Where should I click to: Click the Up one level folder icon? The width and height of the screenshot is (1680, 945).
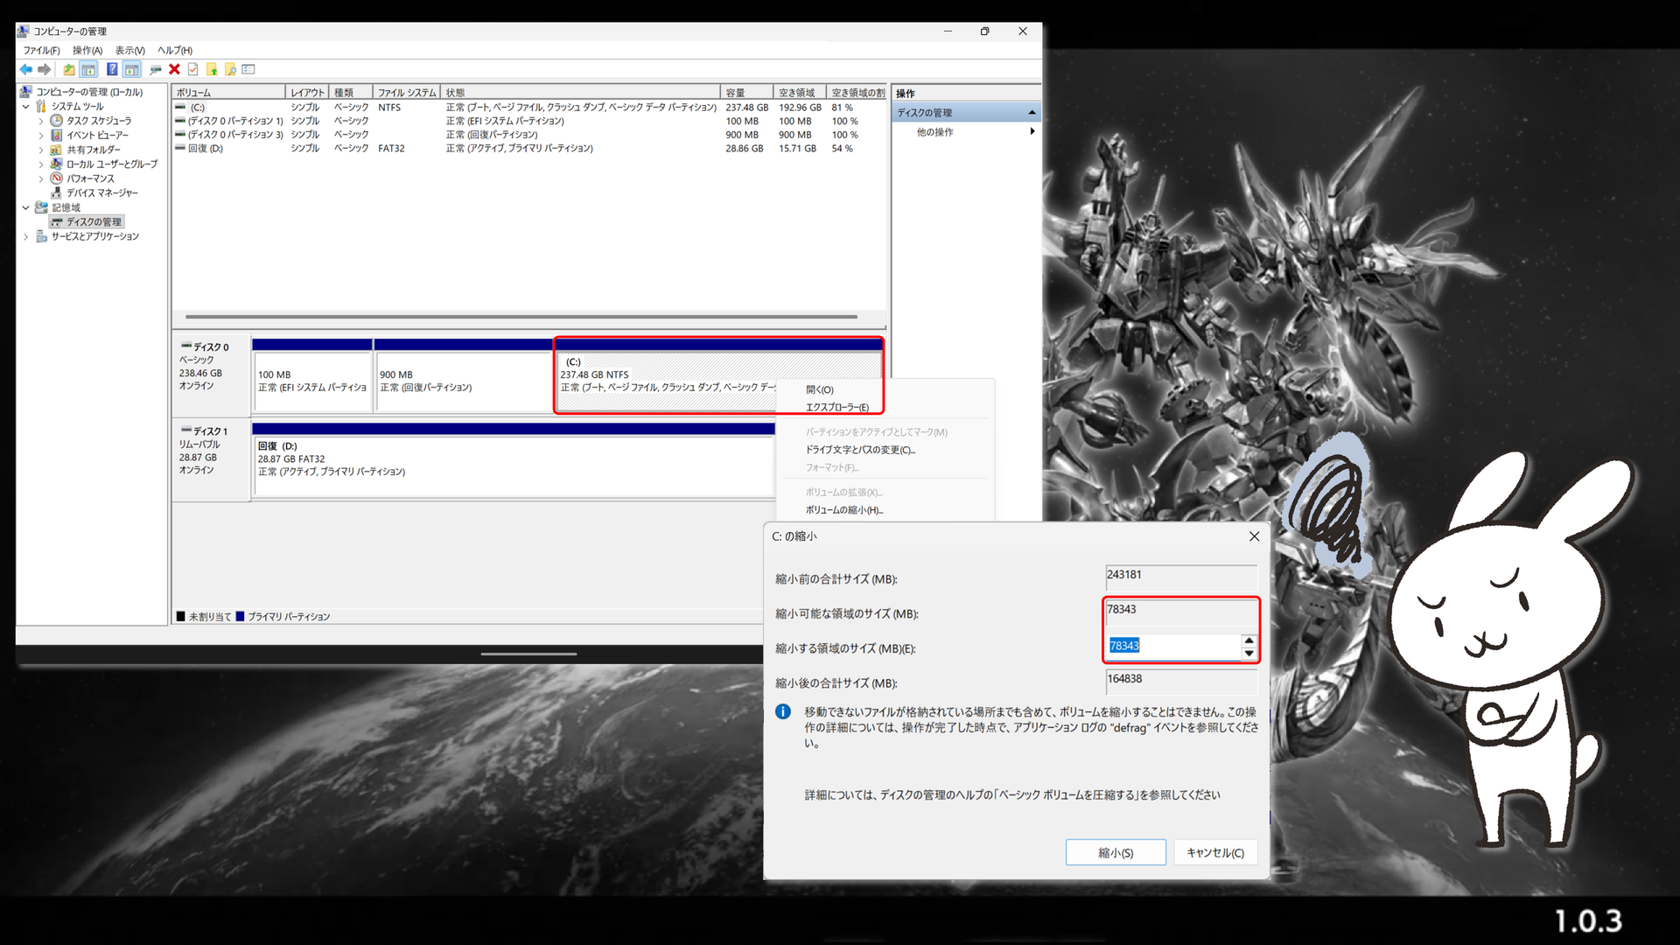tap(69, 69)
